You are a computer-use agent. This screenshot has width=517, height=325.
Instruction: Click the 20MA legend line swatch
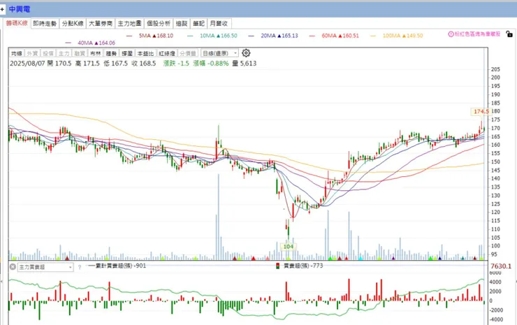point(252,36)
